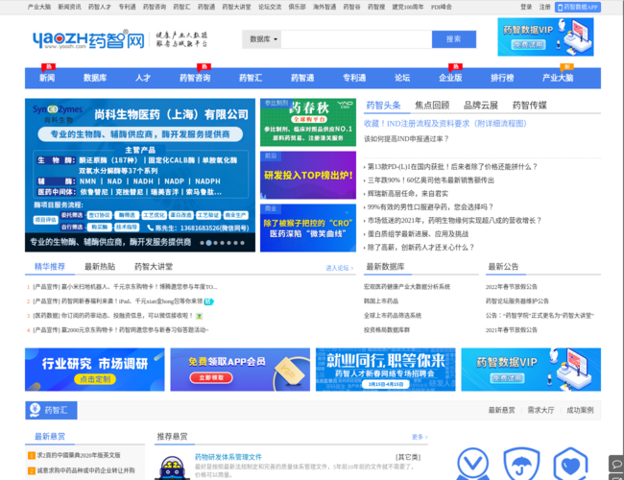The height and width of the screenshot is (480, 624).
Task: Open the 药智数据VIP banner at top right
Action: click(545, 36)
